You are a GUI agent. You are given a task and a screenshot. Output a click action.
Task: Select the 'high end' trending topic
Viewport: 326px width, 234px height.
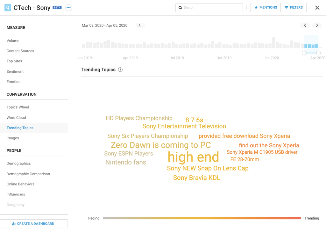(193, 157)
